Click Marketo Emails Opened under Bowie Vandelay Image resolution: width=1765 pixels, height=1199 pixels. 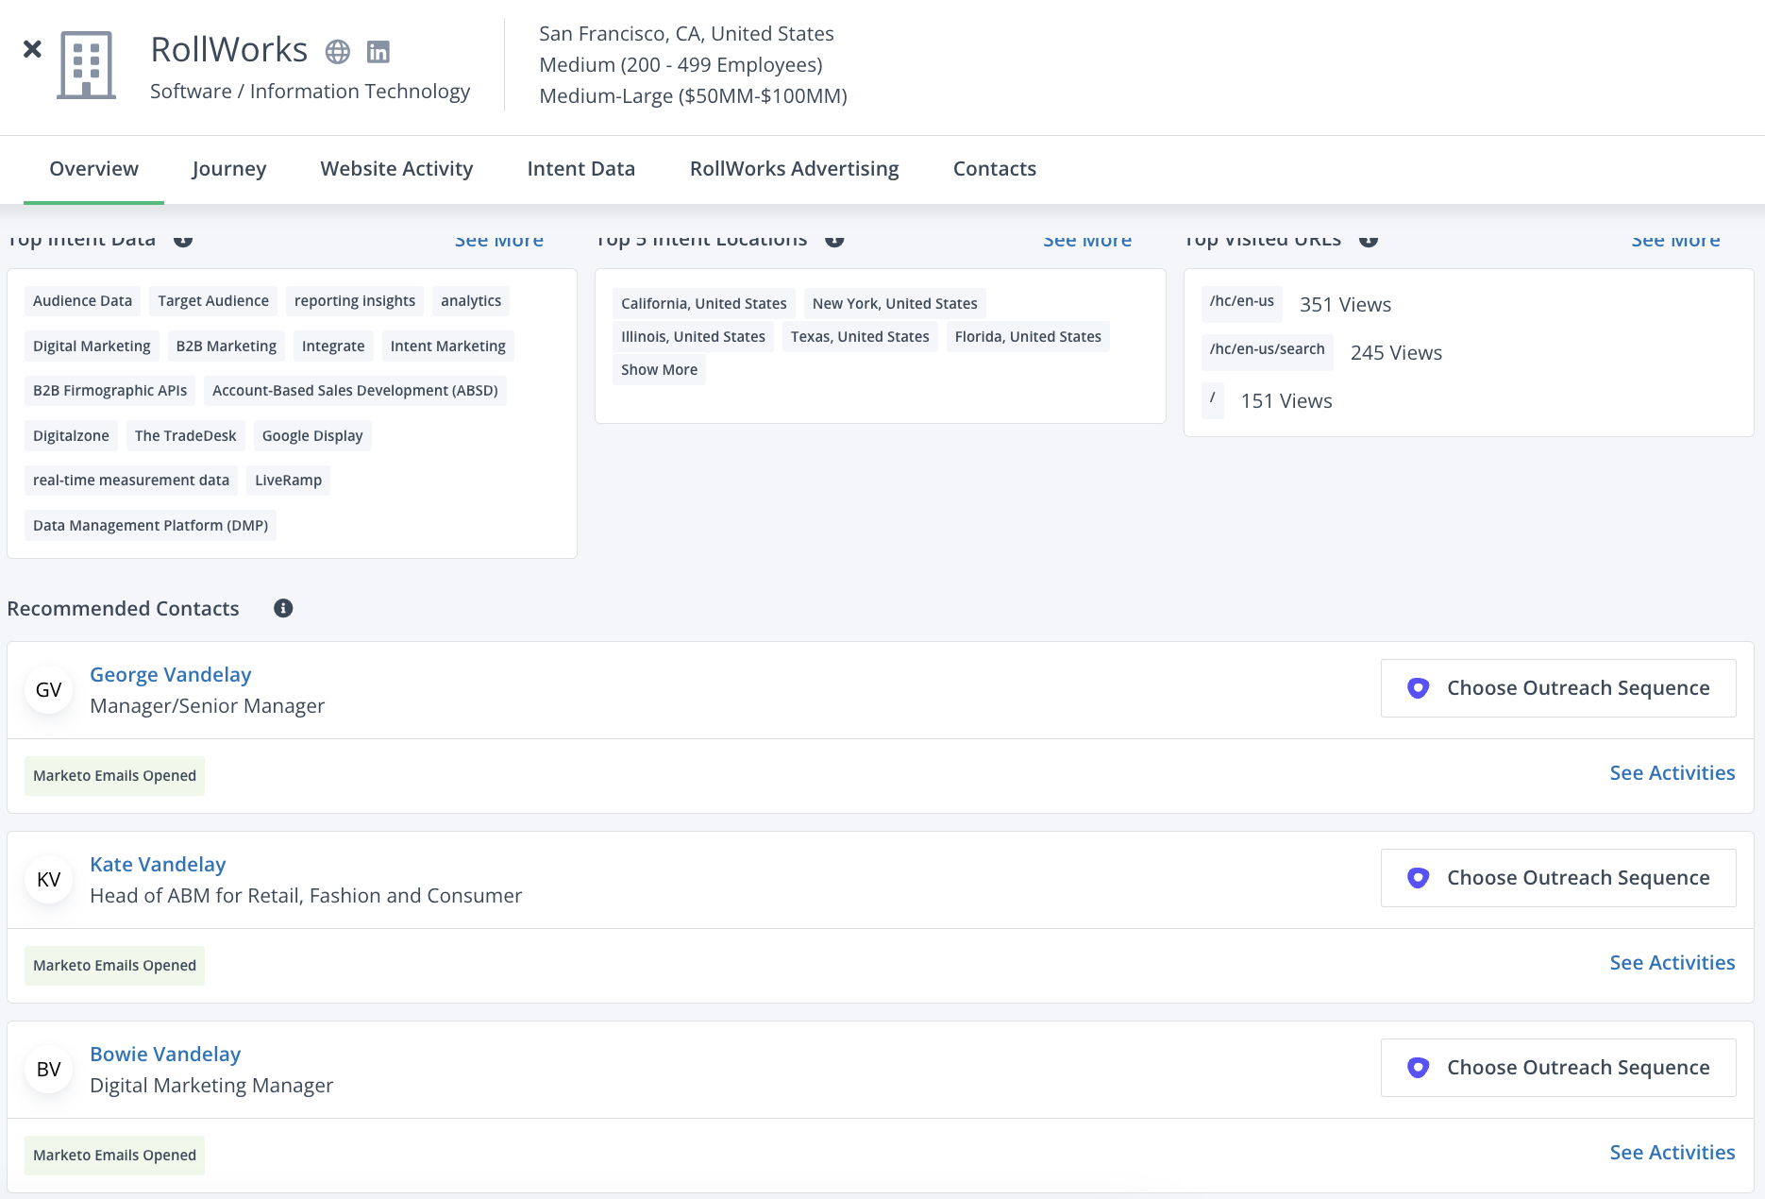click(x=114, y=1156)
